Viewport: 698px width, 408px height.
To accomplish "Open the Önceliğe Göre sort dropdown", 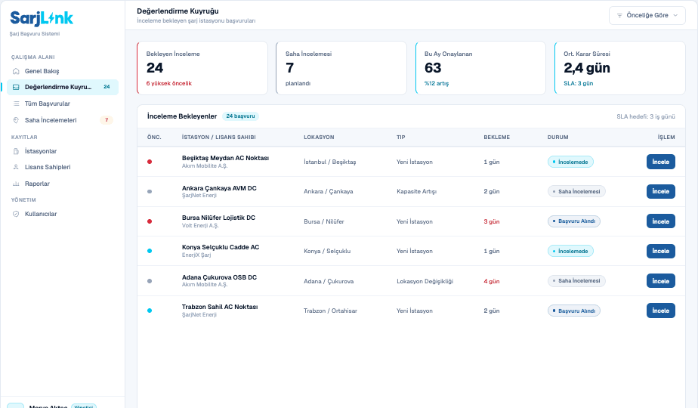I will click(x=647, y=15).
